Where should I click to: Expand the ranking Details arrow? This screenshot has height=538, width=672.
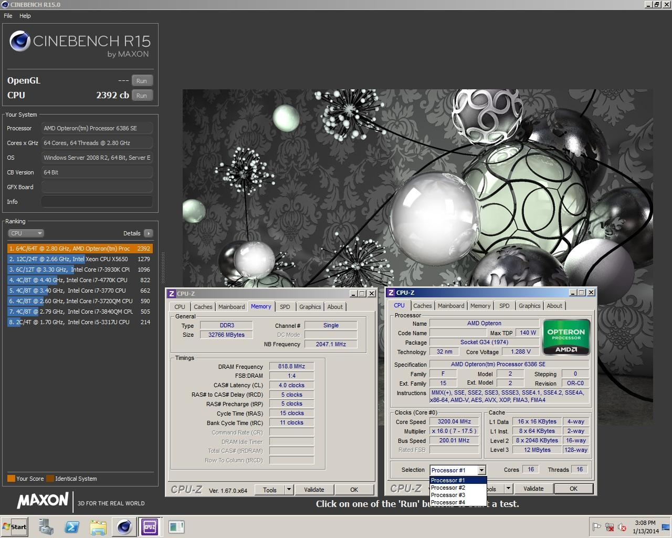149,233
